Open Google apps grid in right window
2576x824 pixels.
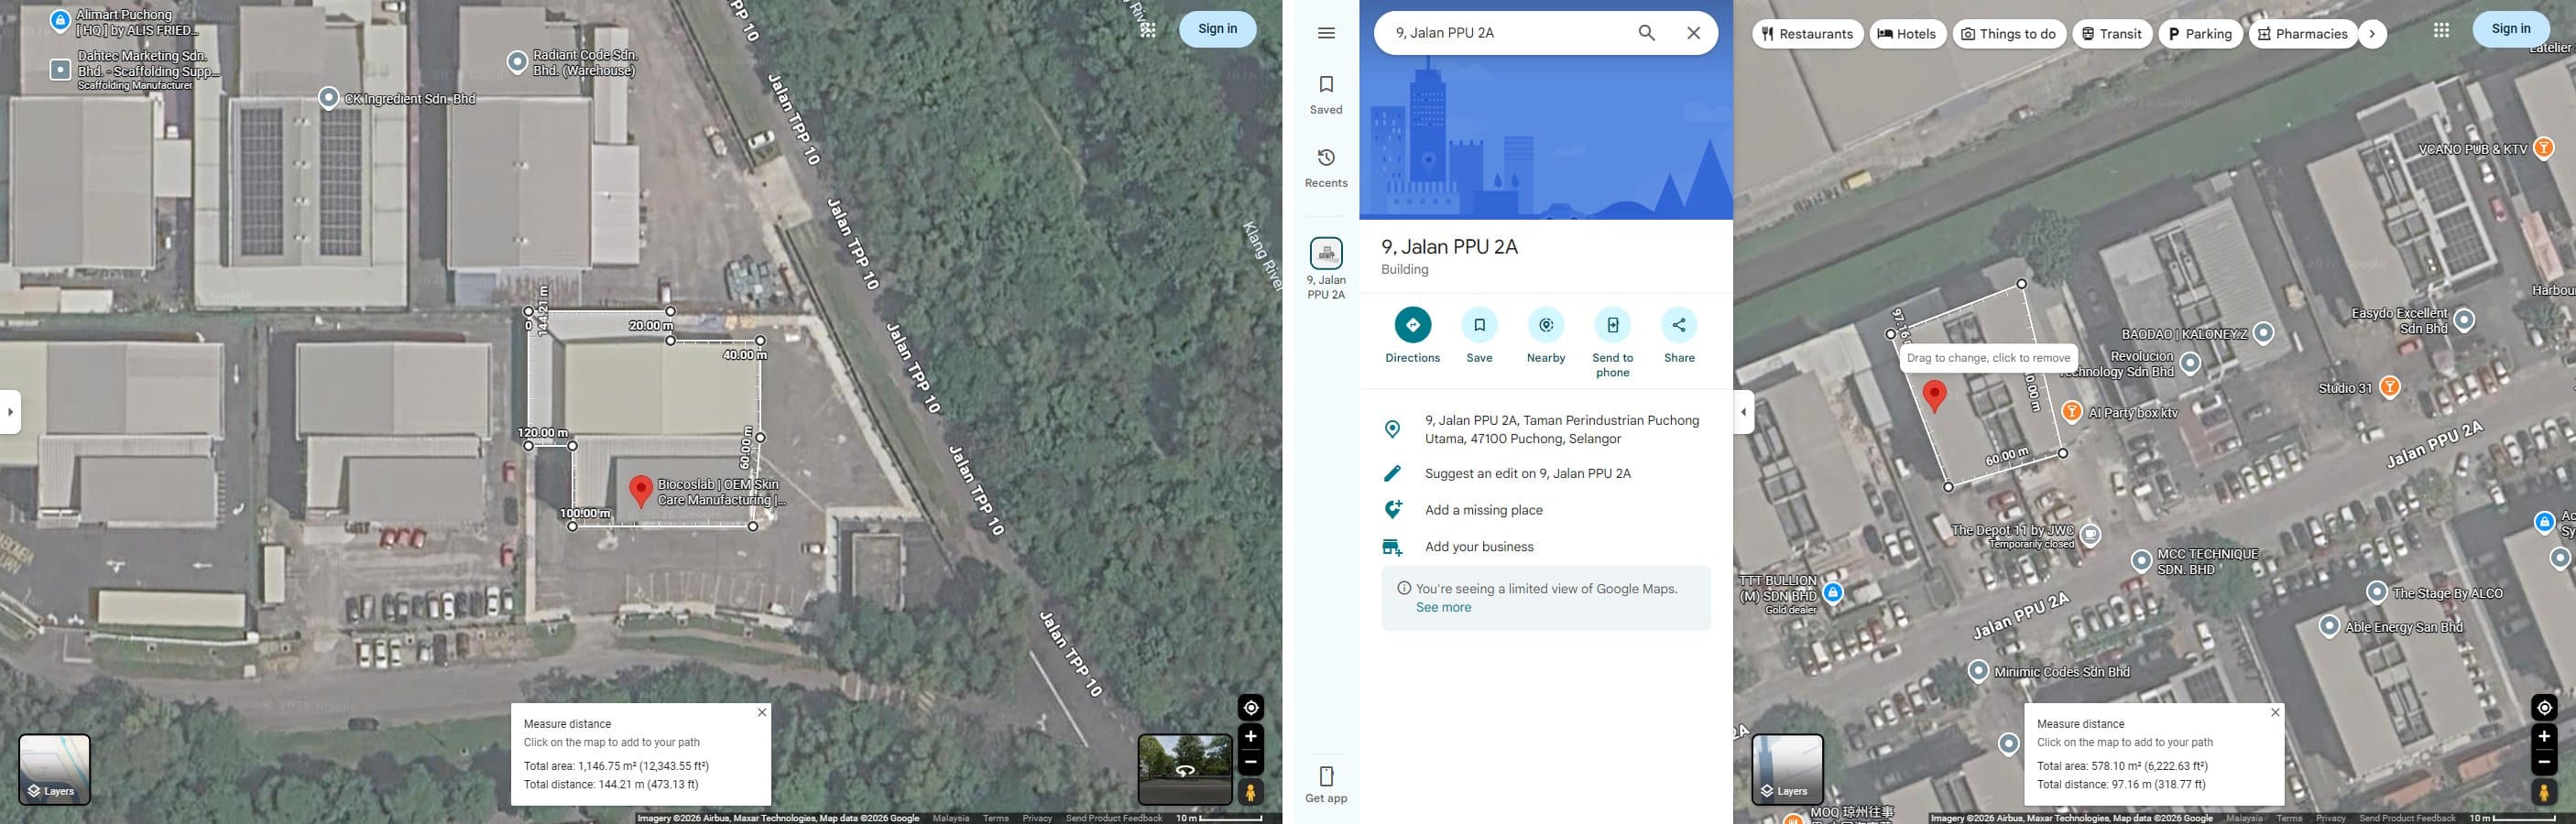tap(2441, 30)
